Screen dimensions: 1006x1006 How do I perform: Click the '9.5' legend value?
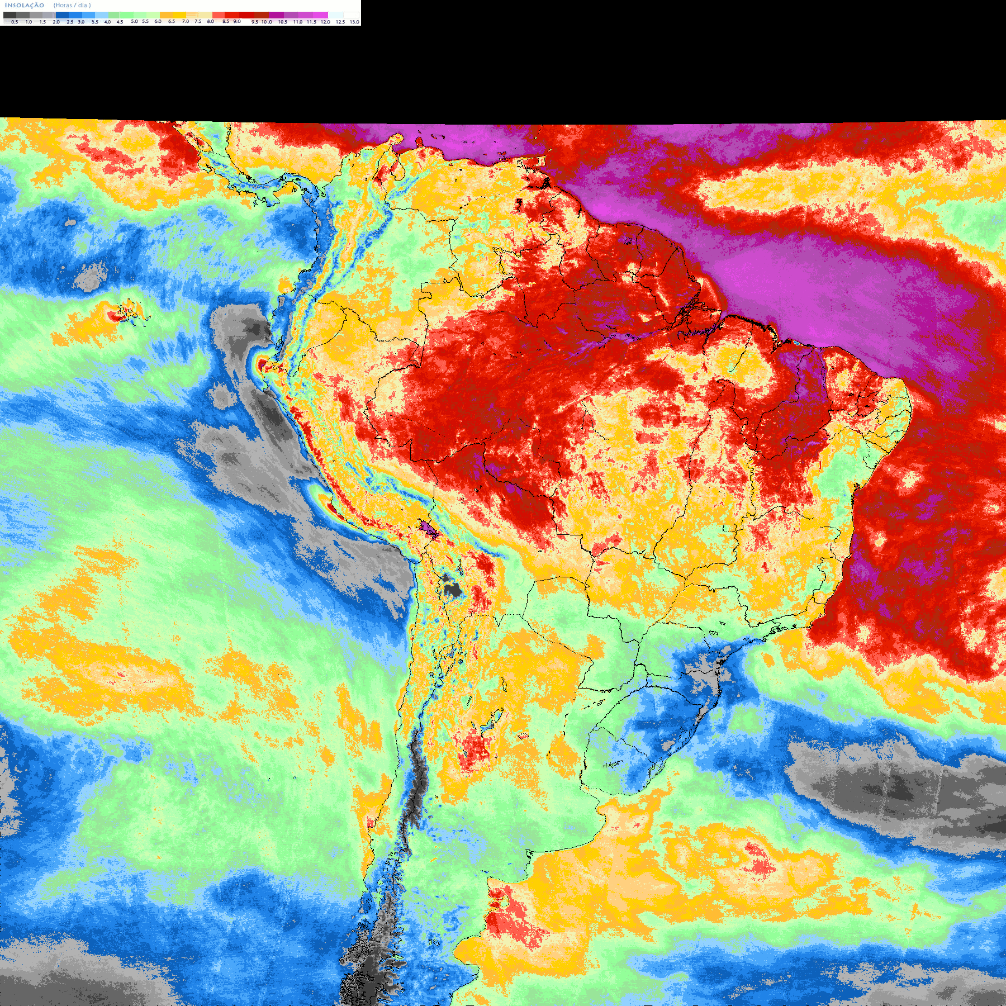(x=255, y=22)
